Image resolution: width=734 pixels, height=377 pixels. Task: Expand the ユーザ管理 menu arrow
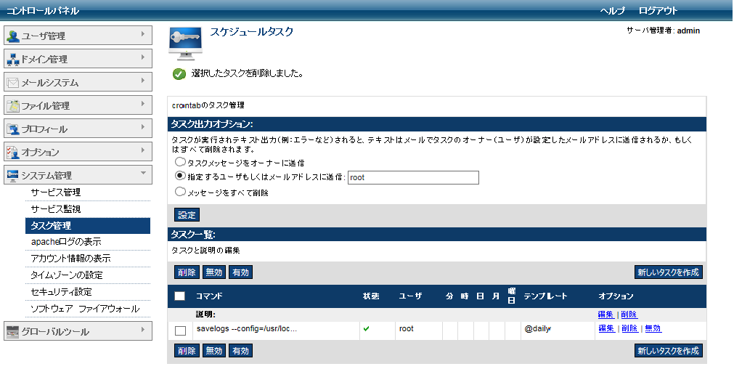click(x=143, y=33)
